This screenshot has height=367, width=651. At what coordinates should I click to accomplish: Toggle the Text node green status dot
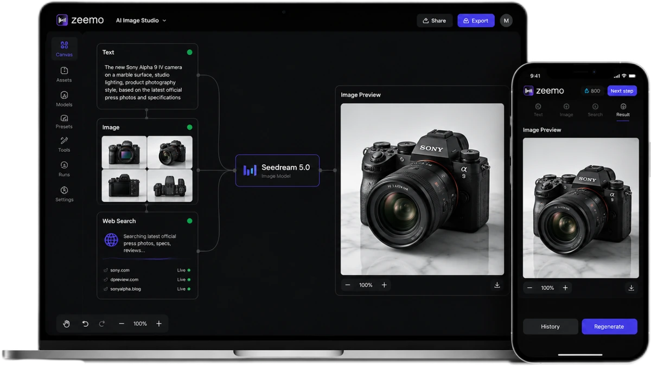[189, 53]
